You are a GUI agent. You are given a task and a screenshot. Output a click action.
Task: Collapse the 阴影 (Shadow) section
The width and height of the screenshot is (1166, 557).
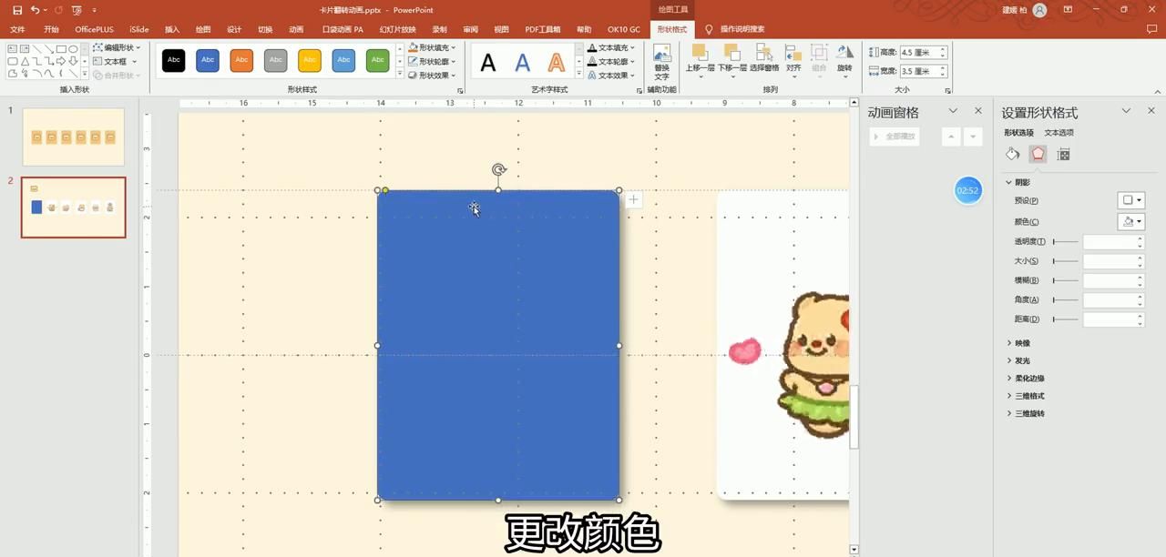[x=1007, y=182]
